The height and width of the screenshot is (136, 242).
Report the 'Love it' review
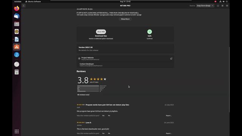(169, 133)
